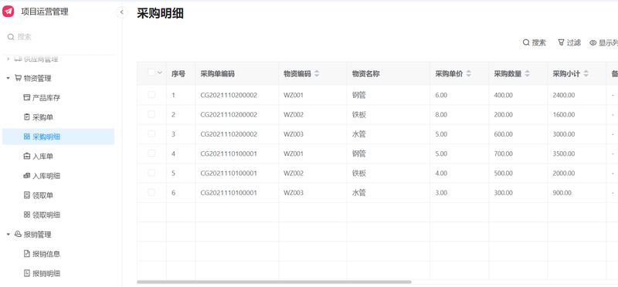Click the 报销信息 document icon
618x287 pixels.
27,254
